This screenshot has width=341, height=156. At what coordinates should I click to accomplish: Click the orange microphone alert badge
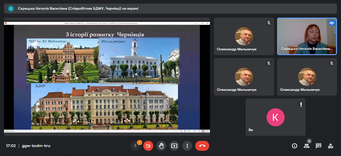140,142
